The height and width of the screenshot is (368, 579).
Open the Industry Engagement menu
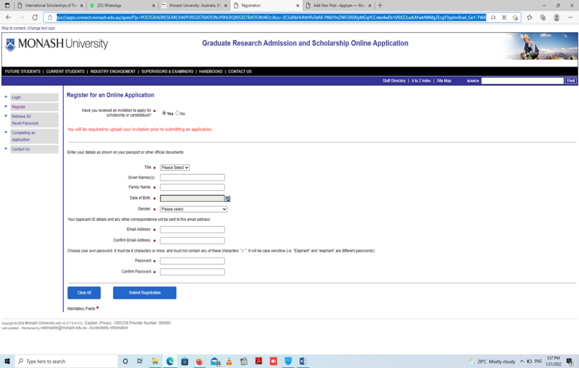coord(113,72)
